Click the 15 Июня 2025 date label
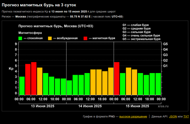Viewport: 190px width, 124px height. [137, 106]
